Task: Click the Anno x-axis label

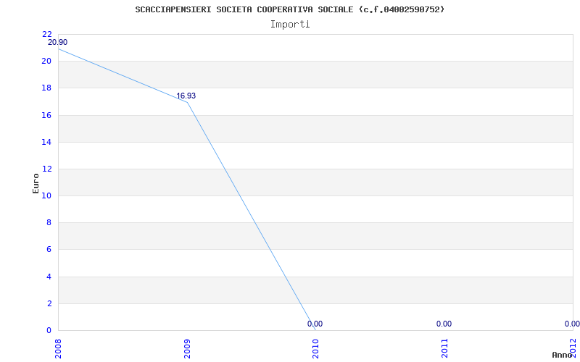Action: coord(563,355)
